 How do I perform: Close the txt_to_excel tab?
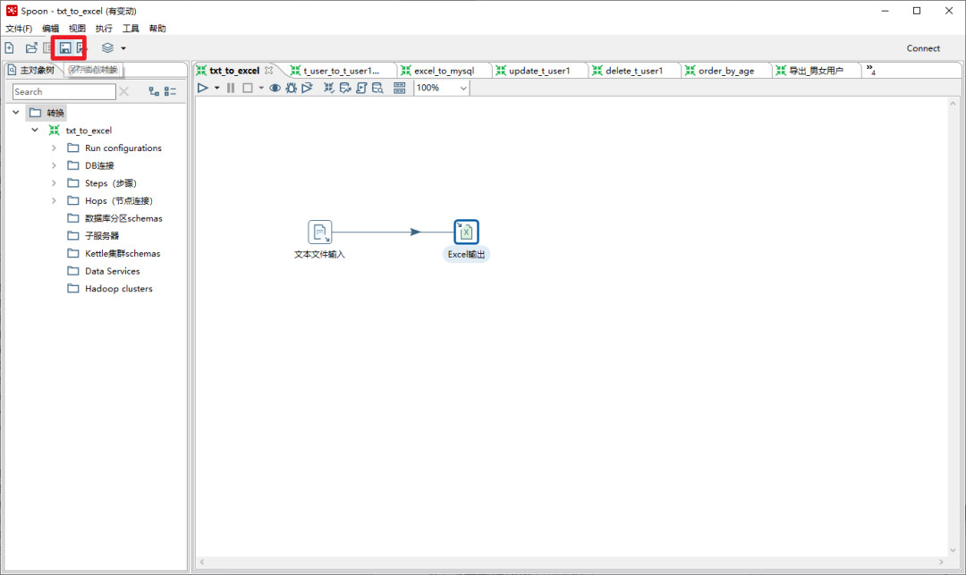pyautogui.click(x=268, y=70)
